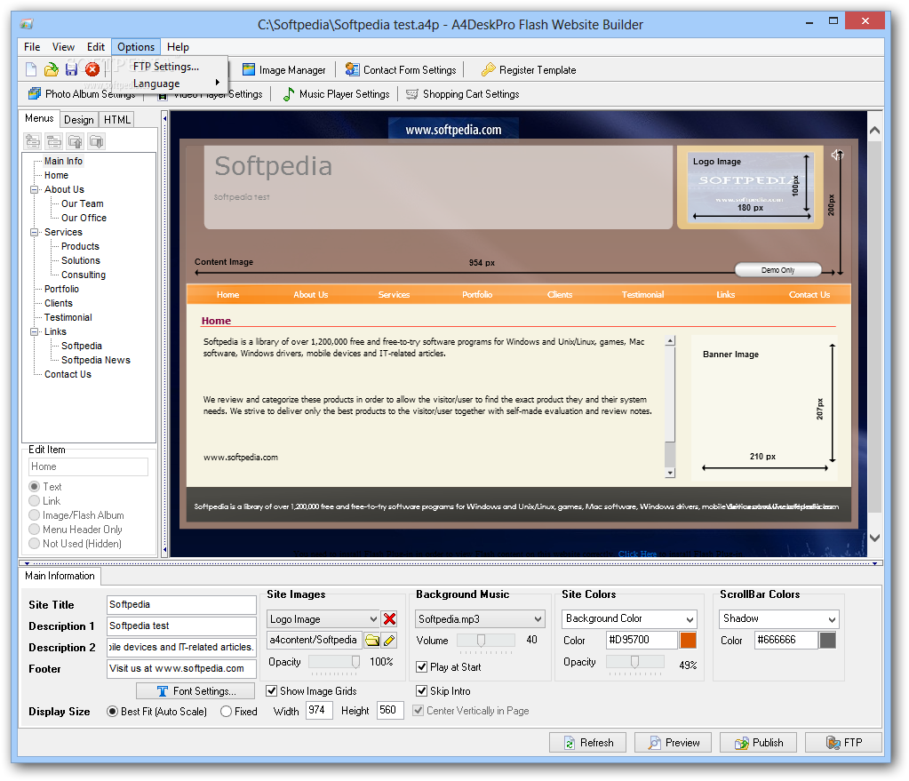Click the second menu tree toolbar icon
This screenshot has height=781, width=909.
pyautogui.click(x=54, y=141)
